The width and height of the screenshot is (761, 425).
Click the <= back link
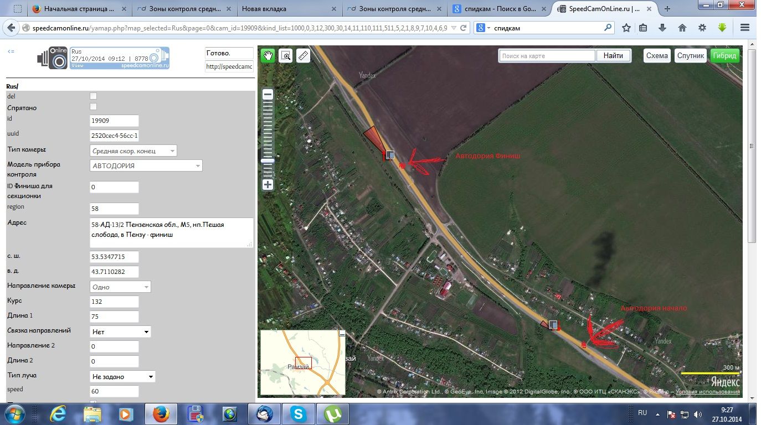[x=11, y=51]
